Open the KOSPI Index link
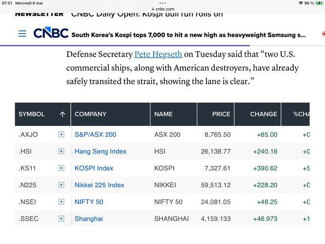 point(94,168)
